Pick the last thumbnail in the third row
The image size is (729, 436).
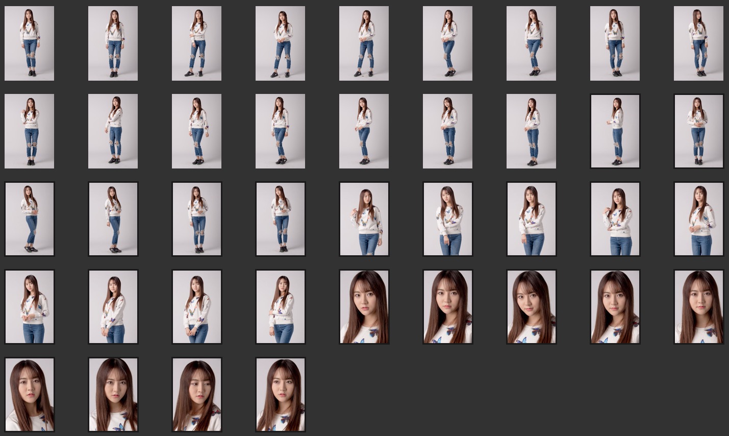click(x=698, y=219)
